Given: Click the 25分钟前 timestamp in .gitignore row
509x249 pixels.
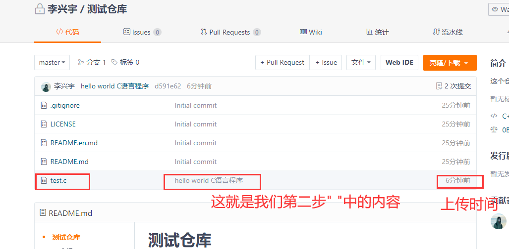Looking at the screenshot, I should pyautogui.click(x=456, y=105).
